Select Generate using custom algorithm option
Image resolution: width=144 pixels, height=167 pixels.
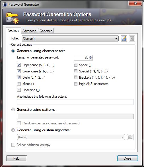(x=13, y=130)
